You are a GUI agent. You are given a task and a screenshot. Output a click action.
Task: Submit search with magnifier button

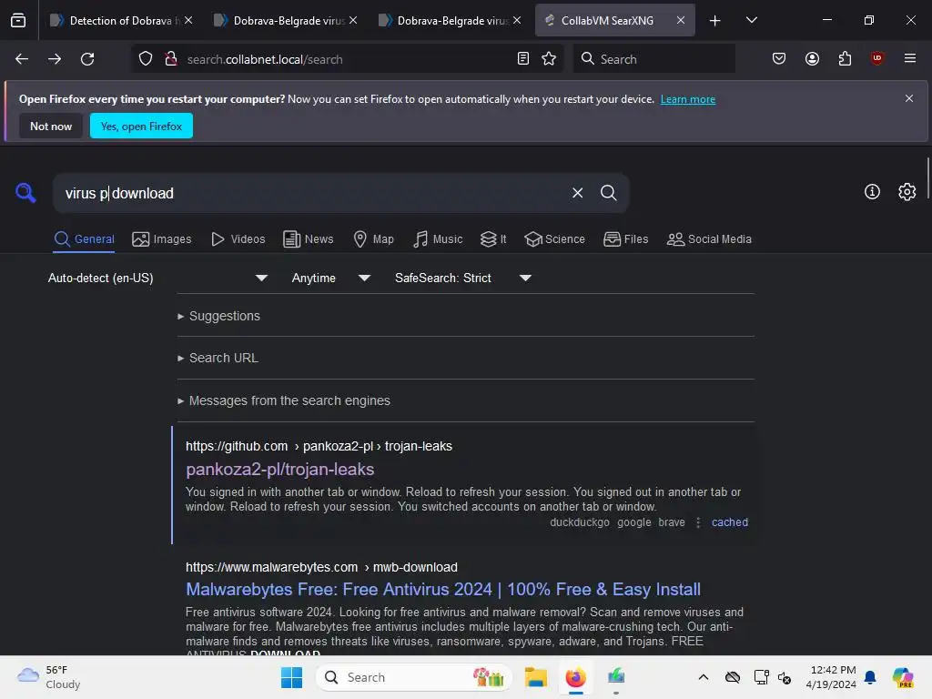pos(608,193)
